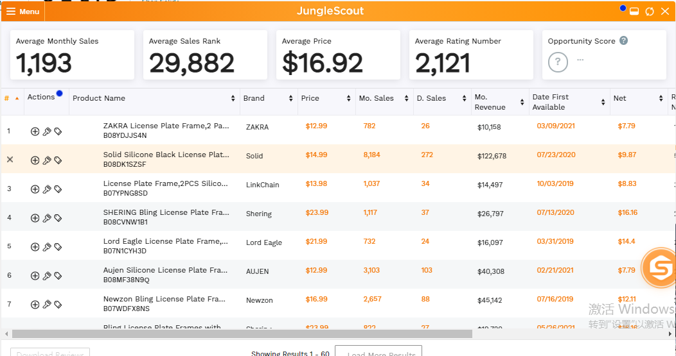This screenshot has width=676, height=356.
Task: Click the Average Monthly Sales card
Action: (x=73, y=55)
